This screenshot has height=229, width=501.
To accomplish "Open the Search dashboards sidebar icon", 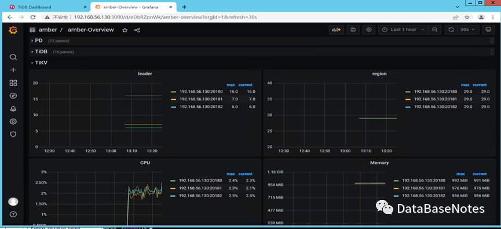I will [13, 57].
